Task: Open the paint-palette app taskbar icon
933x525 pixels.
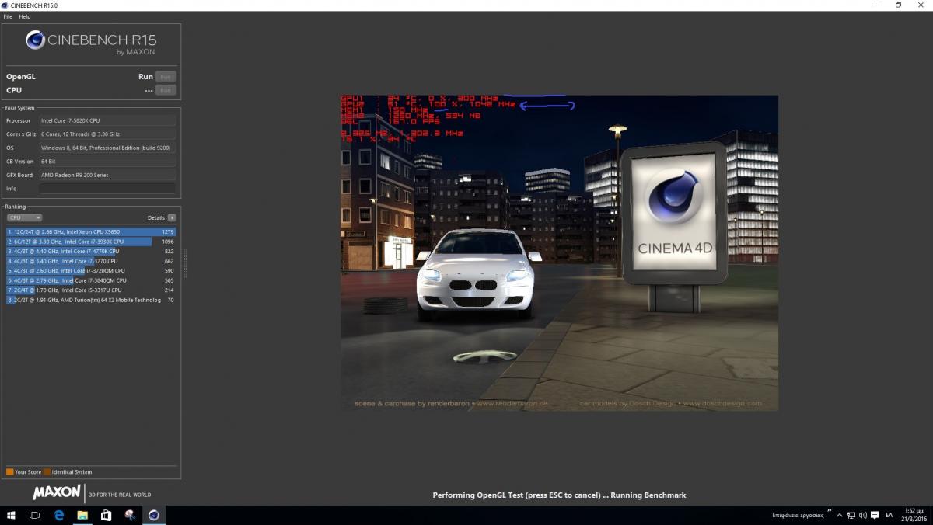Action: tap(130, 515)
